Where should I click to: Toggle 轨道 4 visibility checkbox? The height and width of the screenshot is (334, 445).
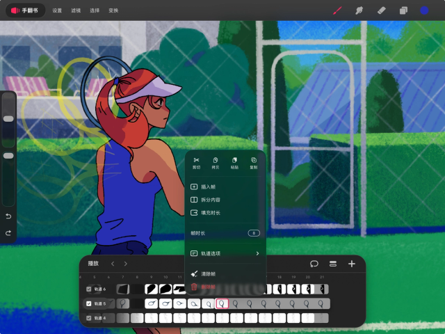click(x=88, y=318)
